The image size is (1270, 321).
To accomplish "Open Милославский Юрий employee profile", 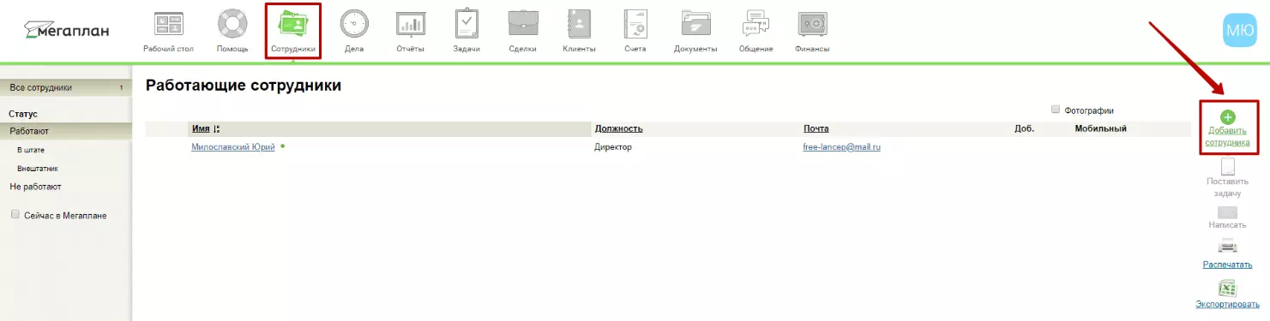I will pos(233,147).
